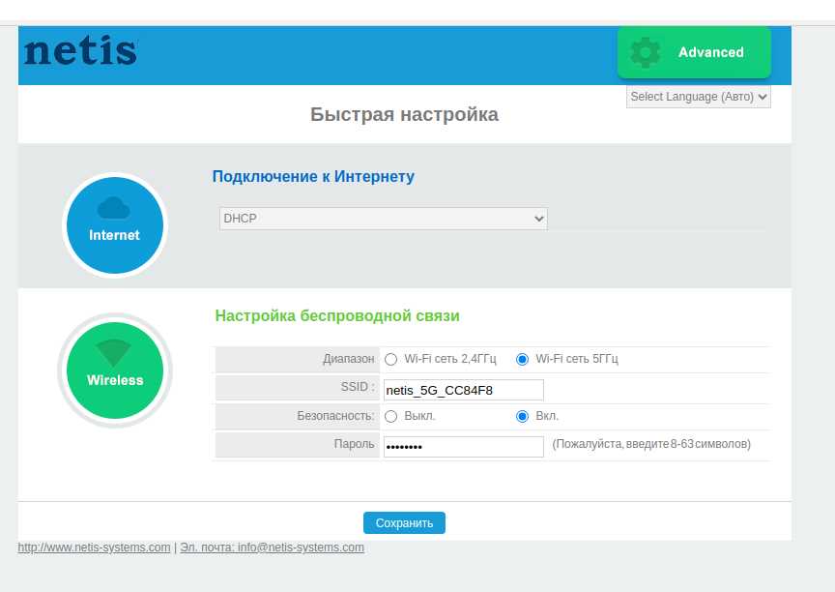
Task: Choose Вкл. security radio option
Action: [523, 416]
